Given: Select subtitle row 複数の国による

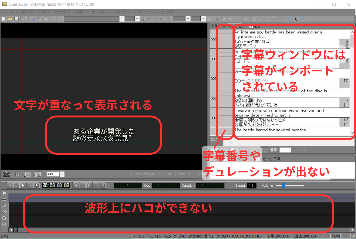Looking at the screenshot, I should [287, 103].
